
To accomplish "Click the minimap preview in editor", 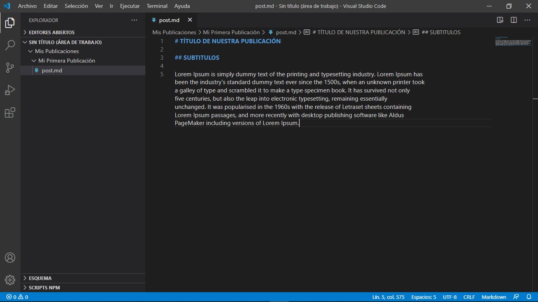I will [513, 41].
